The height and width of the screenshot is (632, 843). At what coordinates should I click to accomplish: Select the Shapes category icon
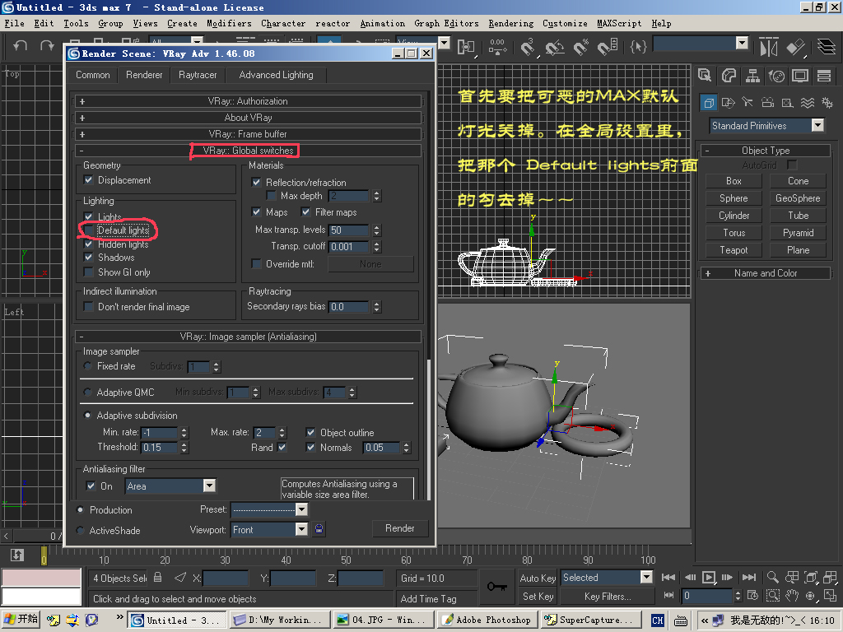point(729,102)
